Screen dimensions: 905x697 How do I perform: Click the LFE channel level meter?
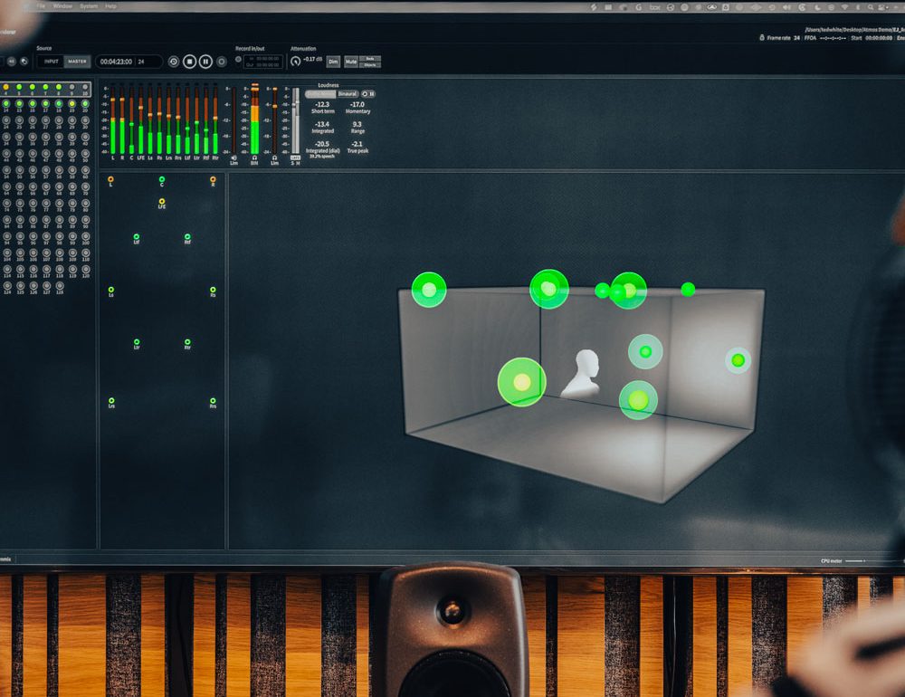pos(141,119)
